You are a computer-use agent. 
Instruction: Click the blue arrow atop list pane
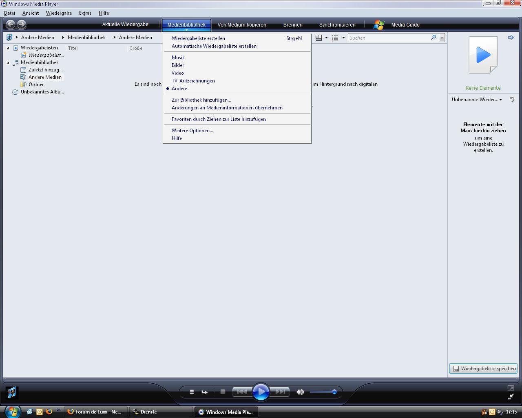(511, 38)
